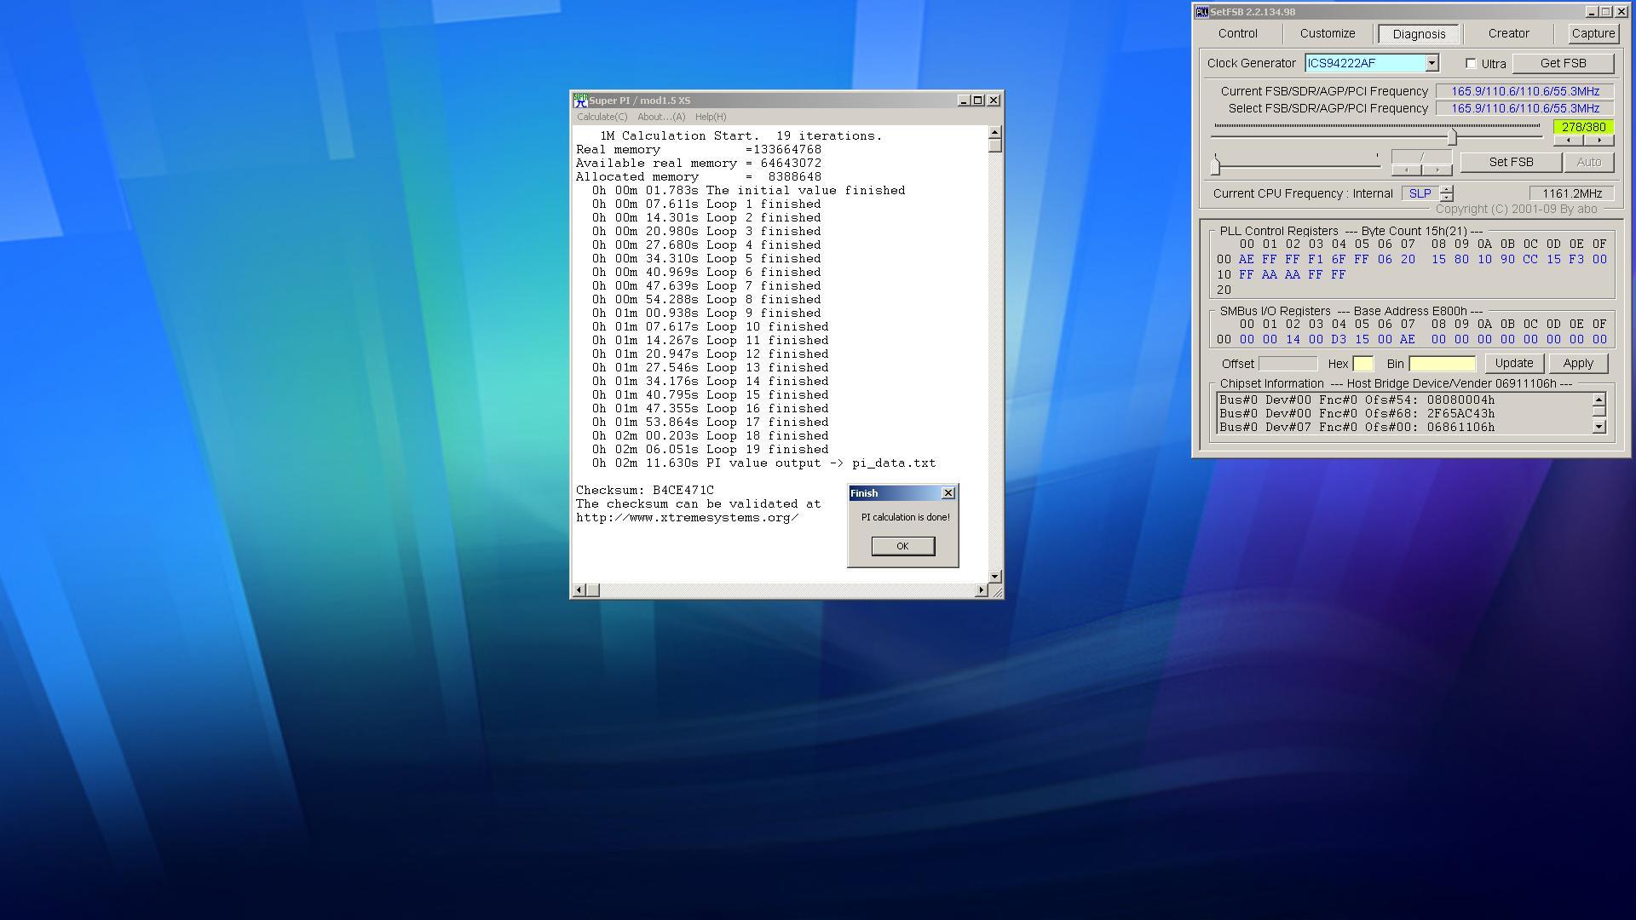Click left arrow of Super PI horizontal scrollbar
Screen dimensions: 1636x920
coord(579,590)
